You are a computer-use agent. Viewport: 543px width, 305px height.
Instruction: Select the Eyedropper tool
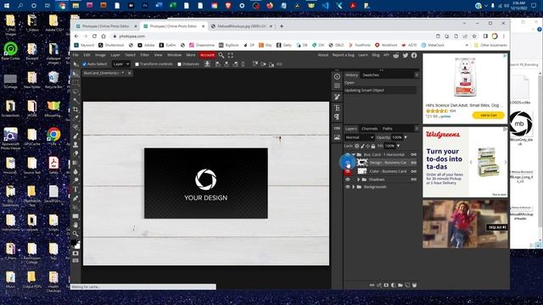76,119
